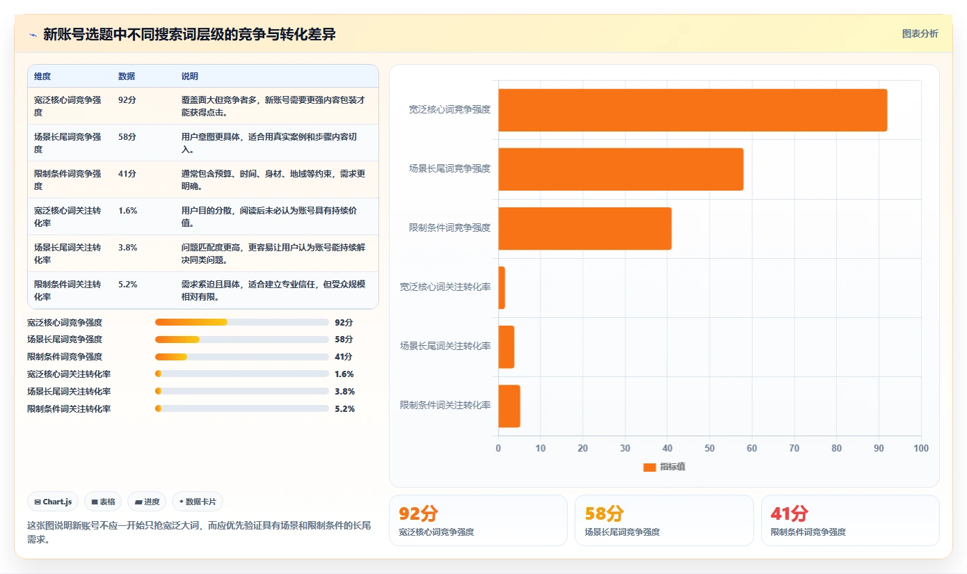
Task: Click the icon beside the page title
Action: click(x=33, y=34)
